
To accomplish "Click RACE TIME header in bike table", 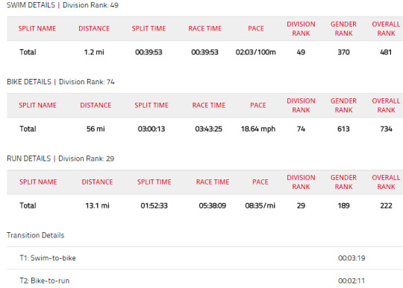I will pyautogui.click(x=209, y=106).
